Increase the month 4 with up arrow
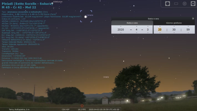This screenshot has height=111, width=197. (137, 26)
